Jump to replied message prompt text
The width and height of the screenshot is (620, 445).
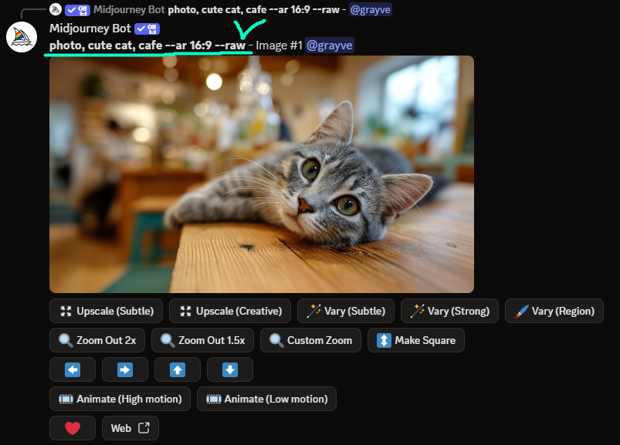pos(253,9)
